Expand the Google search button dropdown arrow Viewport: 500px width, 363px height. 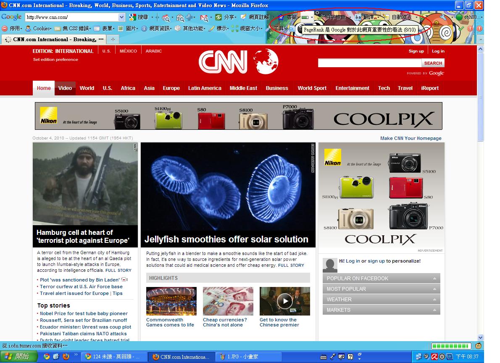tap(152, 17)
